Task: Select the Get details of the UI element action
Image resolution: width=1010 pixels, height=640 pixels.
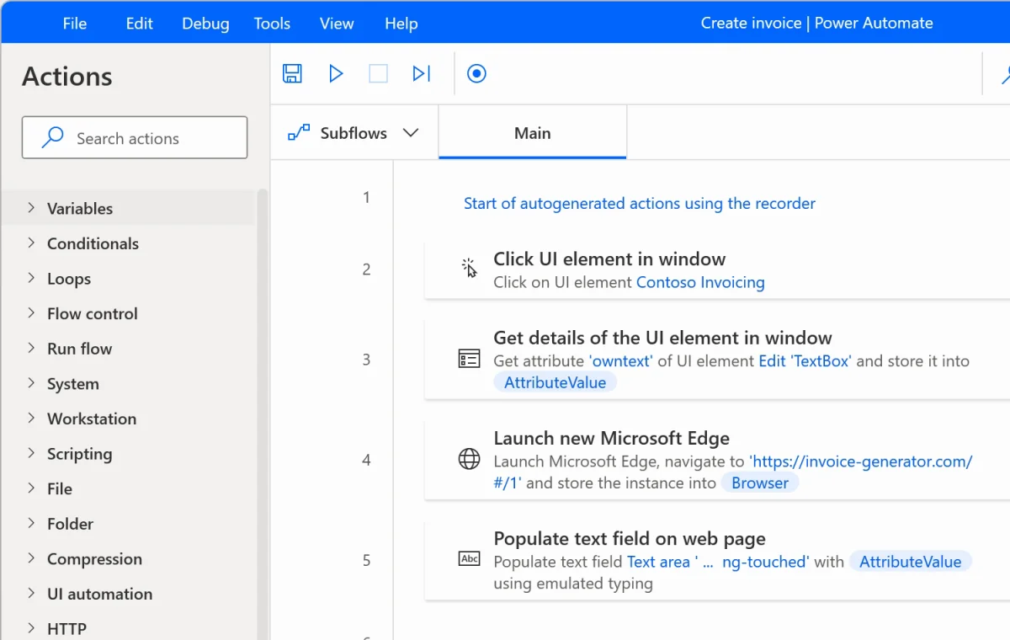Action: tap(717, 360)
